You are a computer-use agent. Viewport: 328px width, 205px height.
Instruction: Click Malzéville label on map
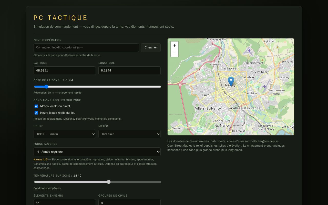(230, 69)
